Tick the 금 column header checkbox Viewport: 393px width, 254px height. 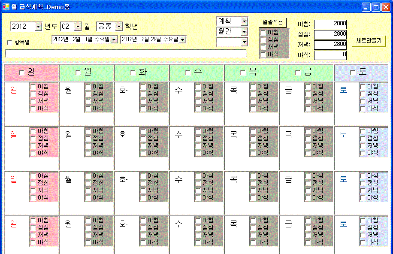tap(298, 73)
